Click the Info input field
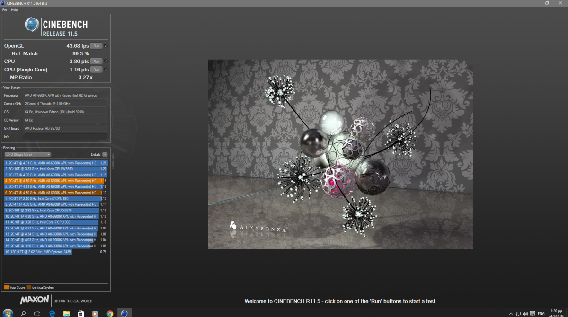568x317 pixels. (x=65, y=137)
